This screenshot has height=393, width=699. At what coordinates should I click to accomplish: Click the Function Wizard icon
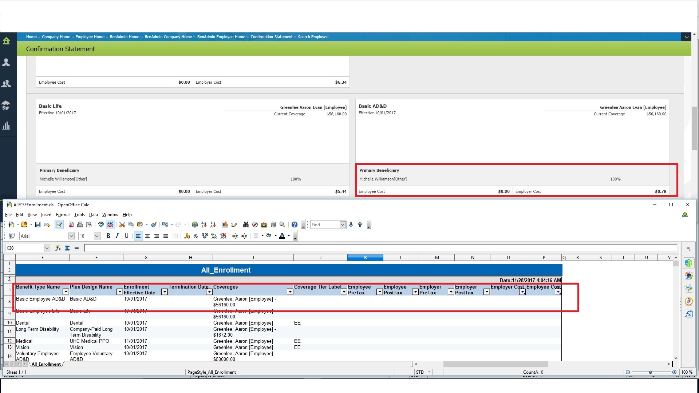click(58, 248)
